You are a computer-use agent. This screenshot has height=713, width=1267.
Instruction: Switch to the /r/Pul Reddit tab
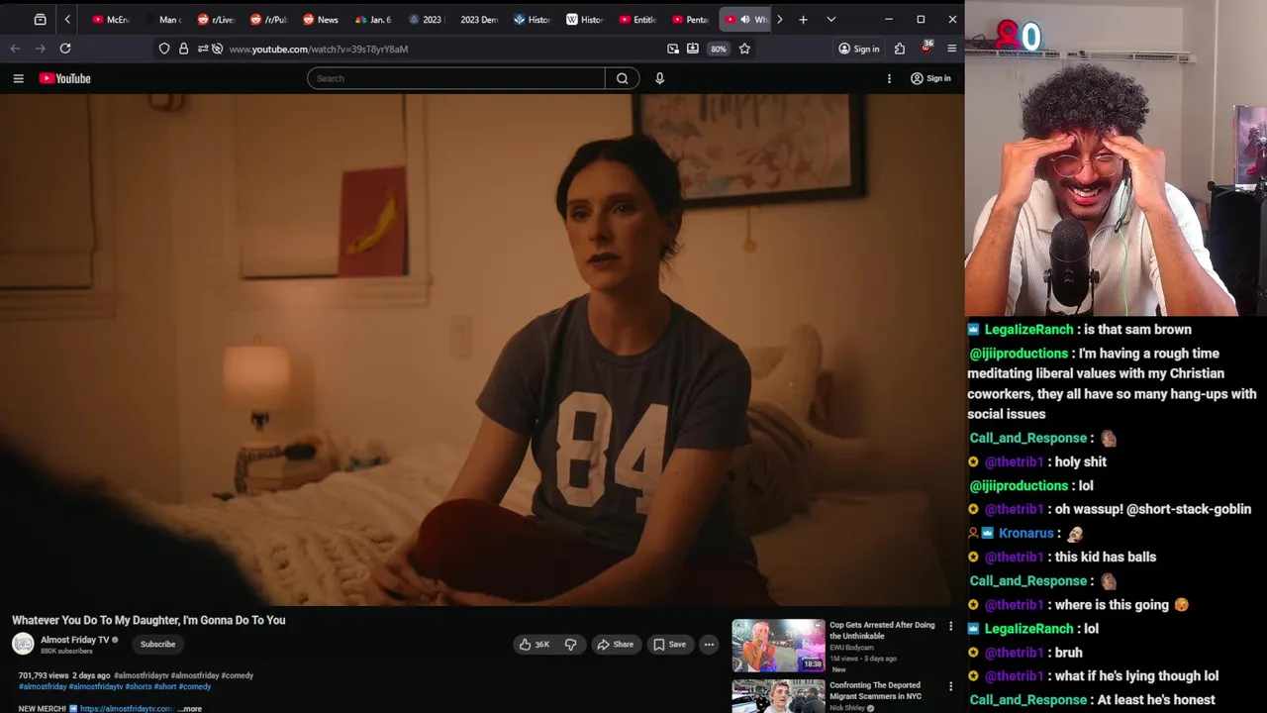[x=268, y=19]
